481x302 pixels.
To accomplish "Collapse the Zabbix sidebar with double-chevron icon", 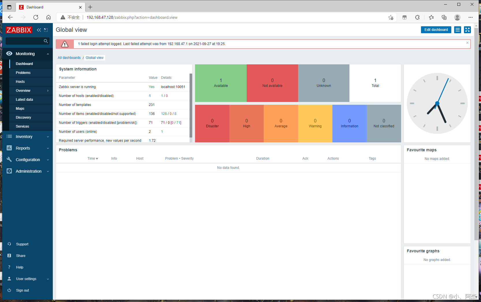I will tap(39, 30).
